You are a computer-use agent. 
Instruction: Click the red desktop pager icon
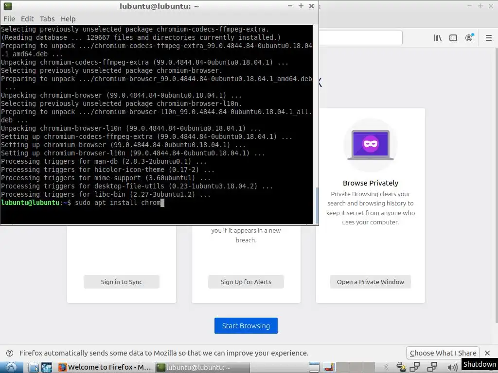[x=329, y=367]
